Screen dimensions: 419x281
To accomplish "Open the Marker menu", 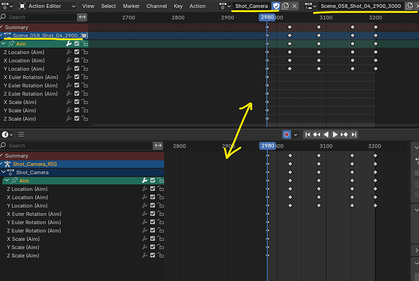I will point(131,6).
